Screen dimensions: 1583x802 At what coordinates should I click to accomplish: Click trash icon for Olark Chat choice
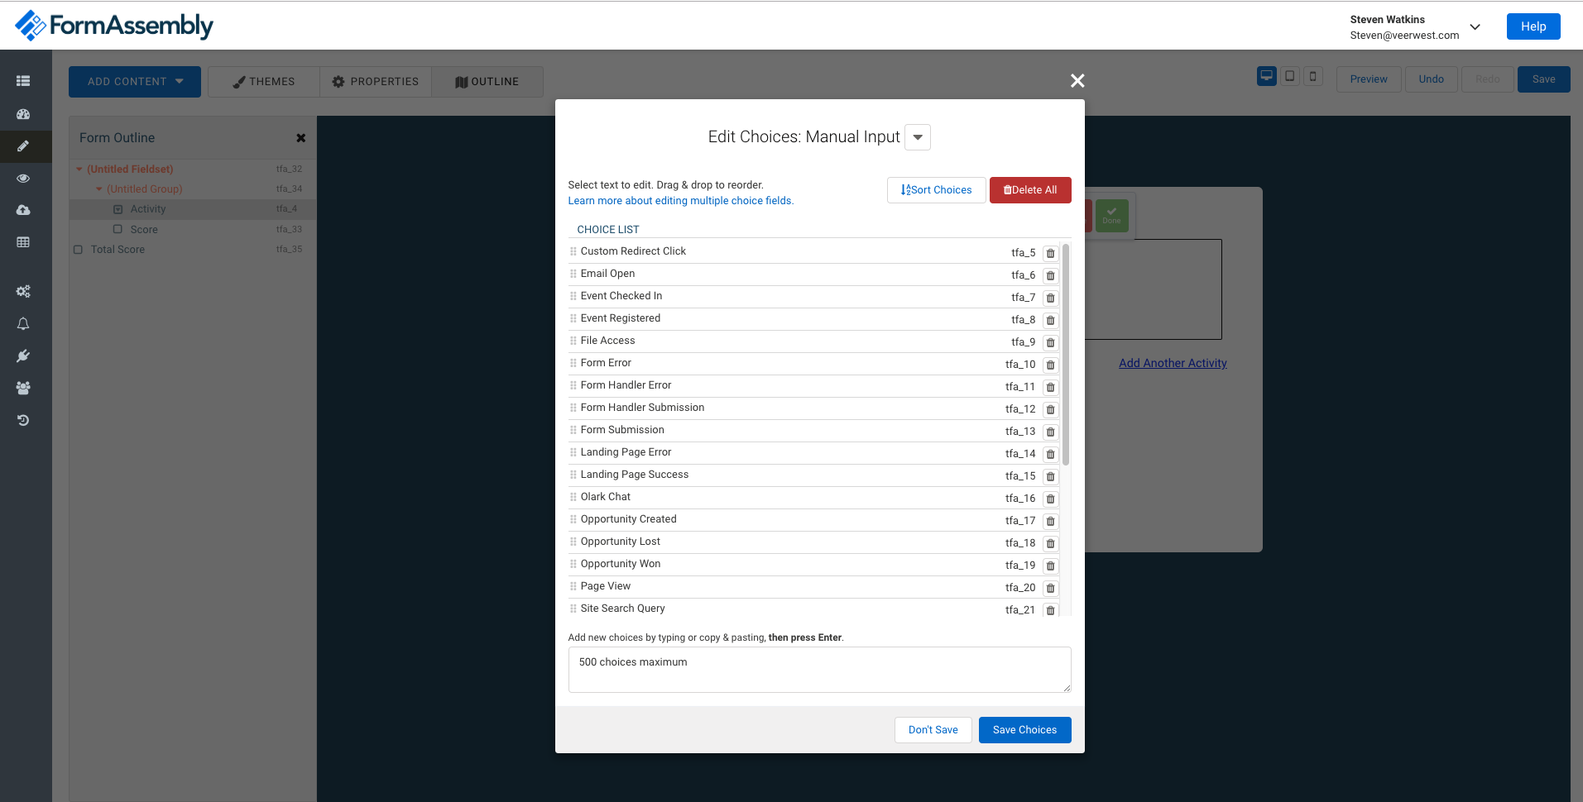pyautogui.click(x=1050, y=499)
